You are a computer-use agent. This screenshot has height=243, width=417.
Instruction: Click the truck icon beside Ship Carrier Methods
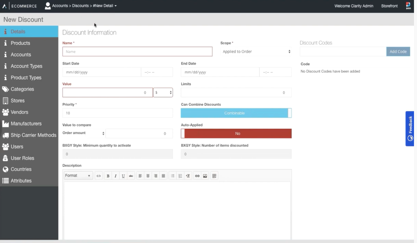click(x=5, y=135)
